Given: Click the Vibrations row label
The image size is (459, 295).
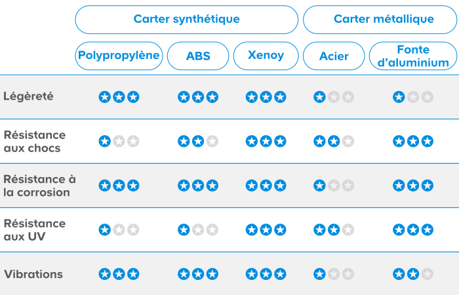Looking at the screenshot, I should pyautogui.click(x=33, y=274).
